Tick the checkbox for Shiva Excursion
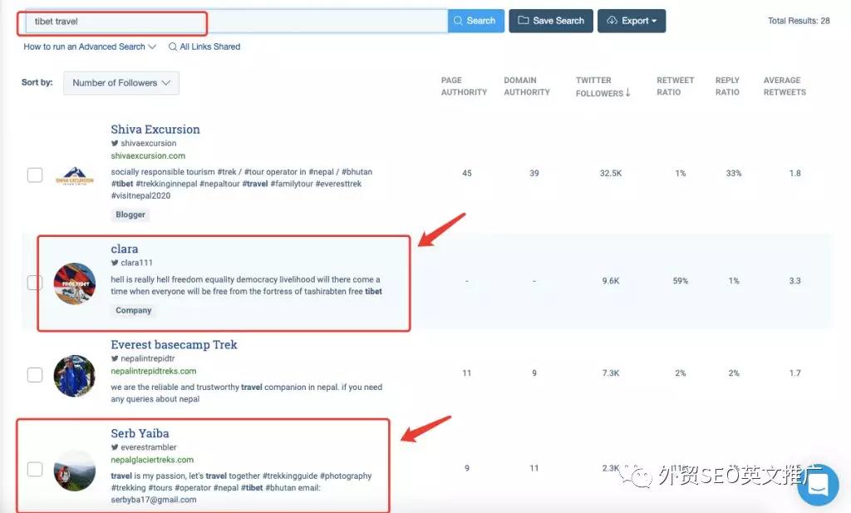The height and width of the screenshot is (513, 851). 35,175
